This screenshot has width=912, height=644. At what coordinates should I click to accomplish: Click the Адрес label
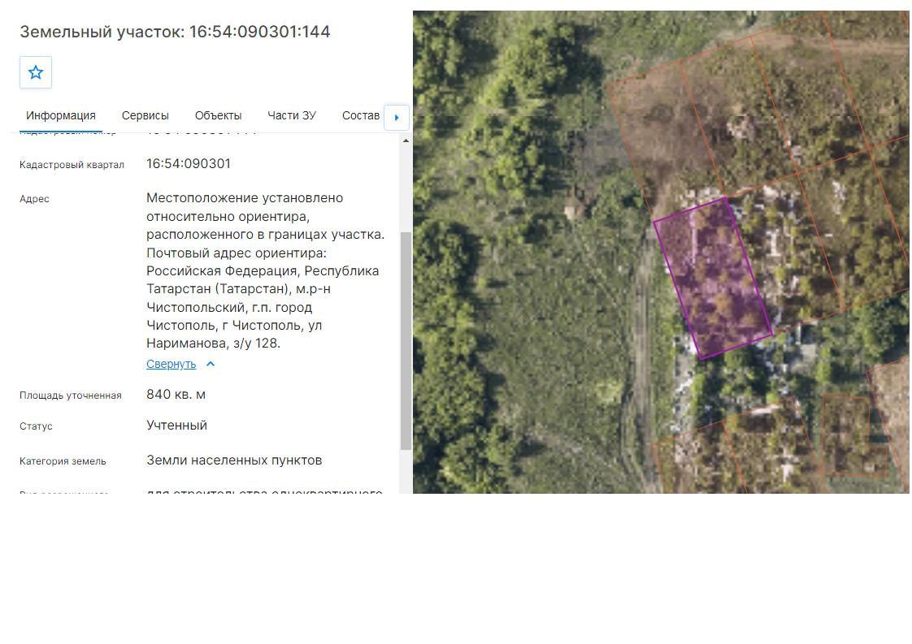pos(34,199)
